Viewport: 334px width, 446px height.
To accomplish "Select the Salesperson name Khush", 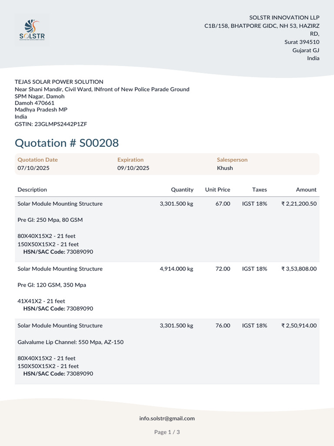I will pos(225,168).
